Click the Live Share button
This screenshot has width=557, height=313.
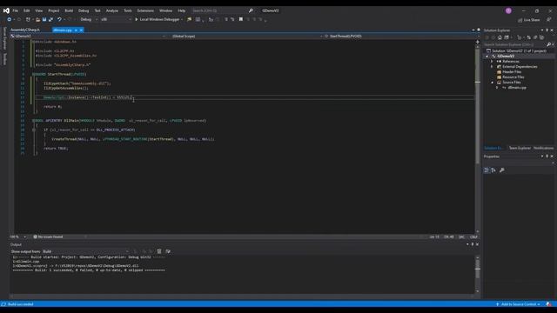point(529,20)
